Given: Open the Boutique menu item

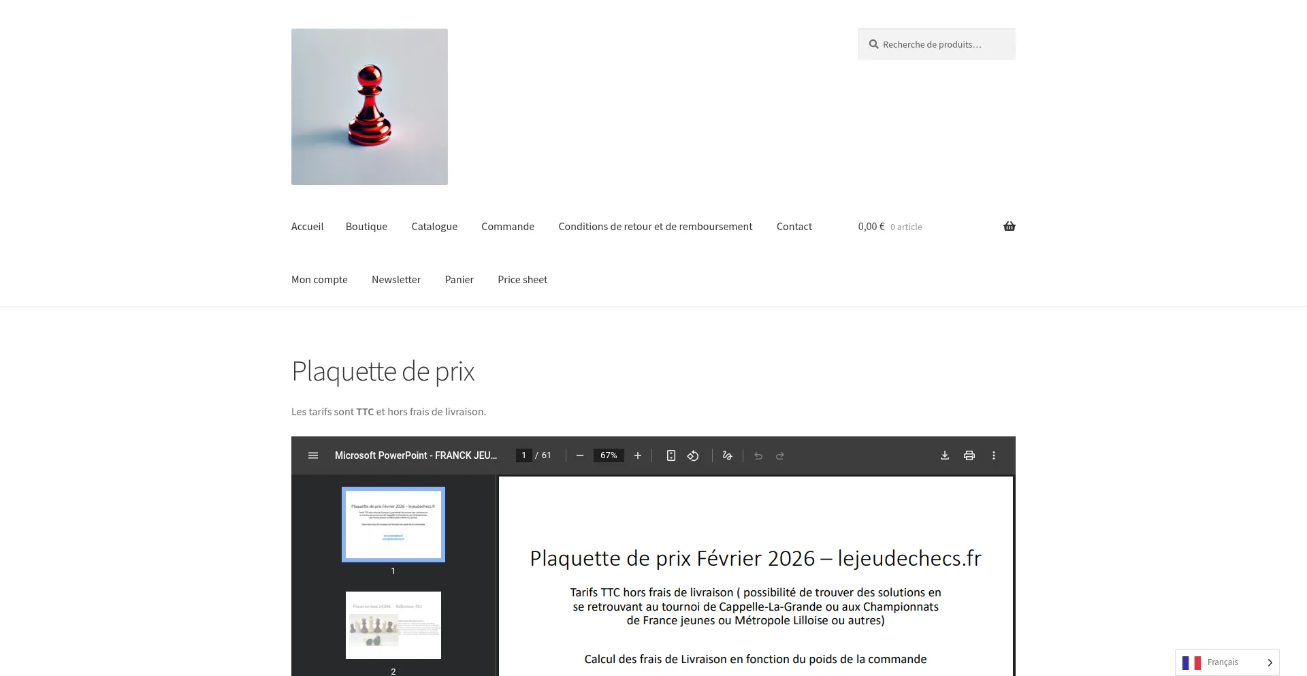Looking at the screenshot, I should point(366,227).
